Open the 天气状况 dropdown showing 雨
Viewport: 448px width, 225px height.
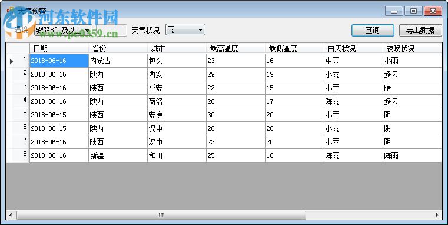[185, 29]
